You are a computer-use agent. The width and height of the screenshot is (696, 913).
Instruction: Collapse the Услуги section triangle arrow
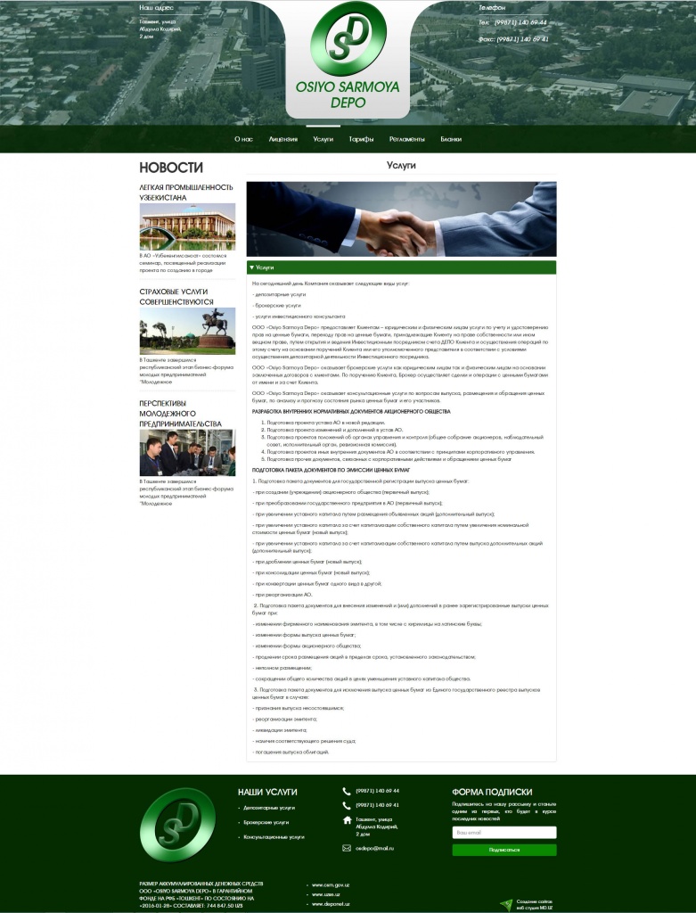[x=252, y=267]
